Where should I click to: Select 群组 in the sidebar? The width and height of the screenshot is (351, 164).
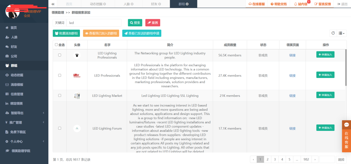[x=24, y=66]
